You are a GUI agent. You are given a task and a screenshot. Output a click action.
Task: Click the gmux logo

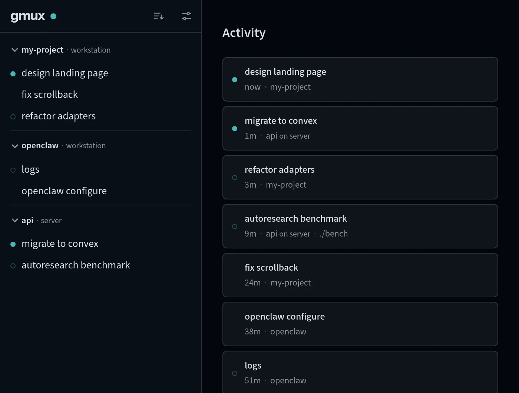28,16
